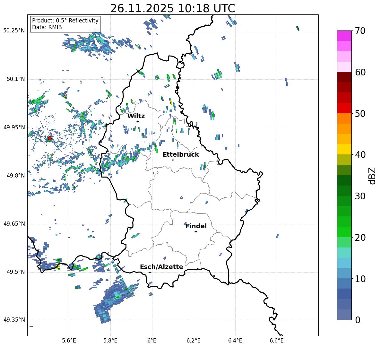Click the red radar site dot
This screenshot has width=380, height=347.
(49, 138)
